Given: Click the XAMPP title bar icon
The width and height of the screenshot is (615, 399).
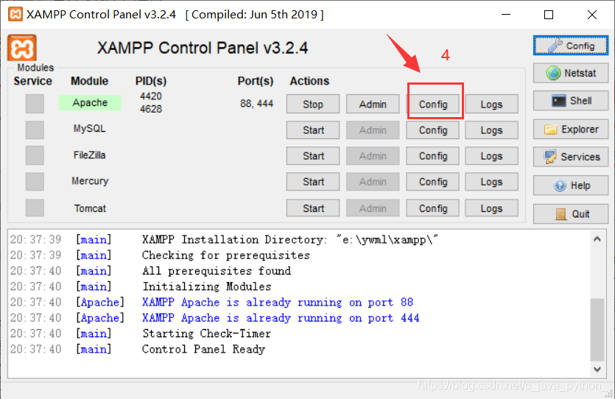Looking at the screenshot, I should pyautogui.click(x=15, y=15).
